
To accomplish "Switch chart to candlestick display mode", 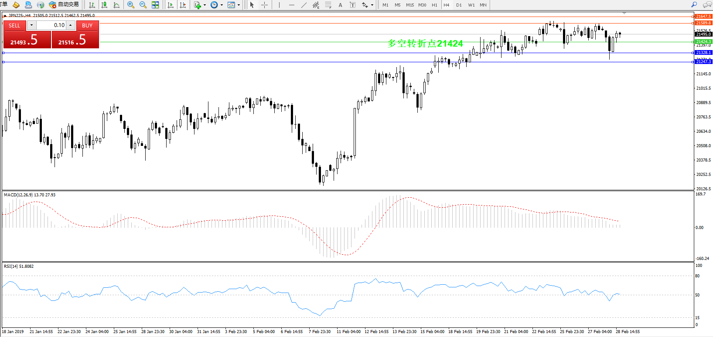I will click(x=104, y=5).
